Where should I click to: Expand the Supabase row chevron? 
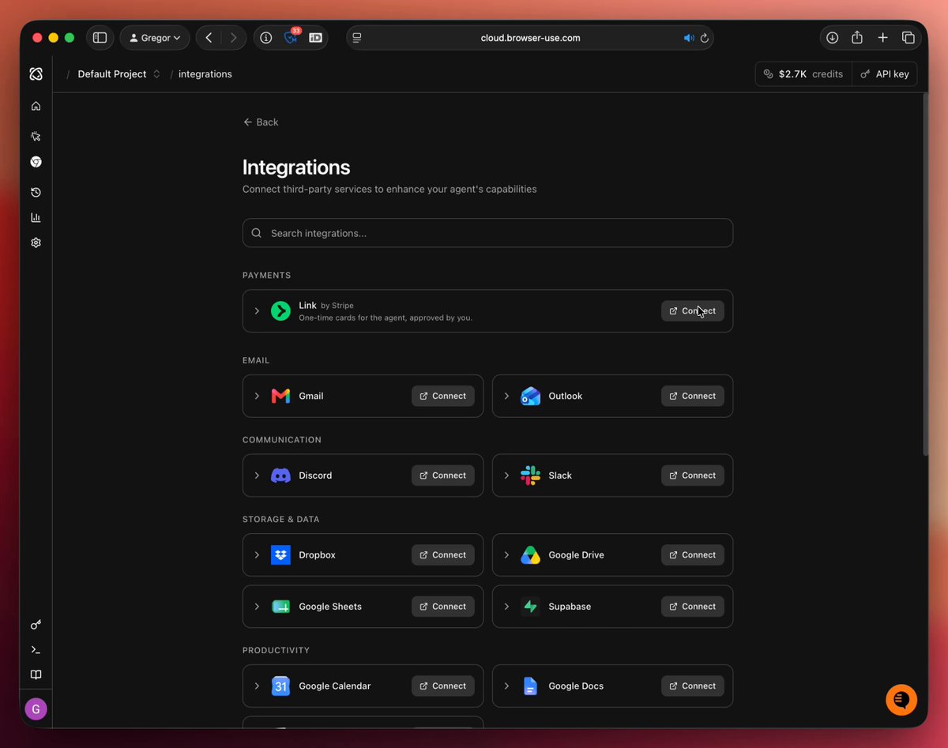[506, 607]
